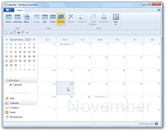Screen dimensions: 166x131
Task: Click the Event icon in the ribbon
Action: pos(9,19)
